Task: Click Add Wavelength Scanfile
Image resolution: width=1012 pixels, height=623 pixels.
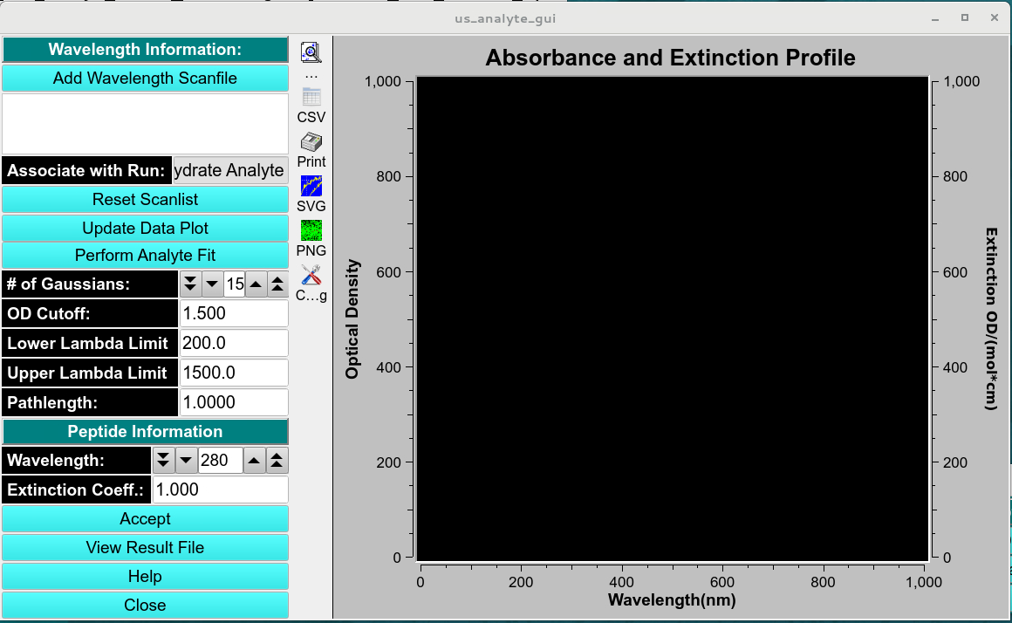Action: coord(145,78)
